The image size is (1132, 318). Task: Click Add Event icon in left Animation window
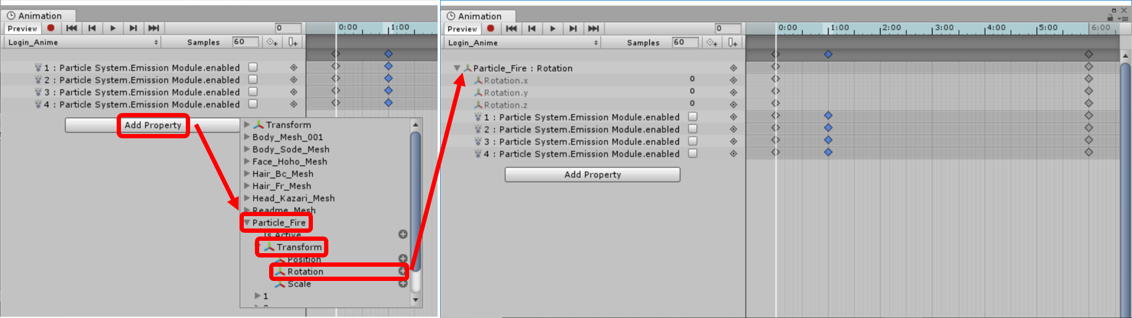[x=293, y=42]
